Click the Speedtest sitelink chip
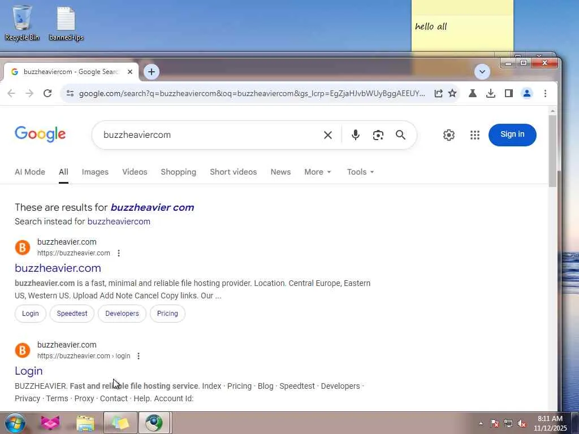The image size is (579, 434). 72,313
